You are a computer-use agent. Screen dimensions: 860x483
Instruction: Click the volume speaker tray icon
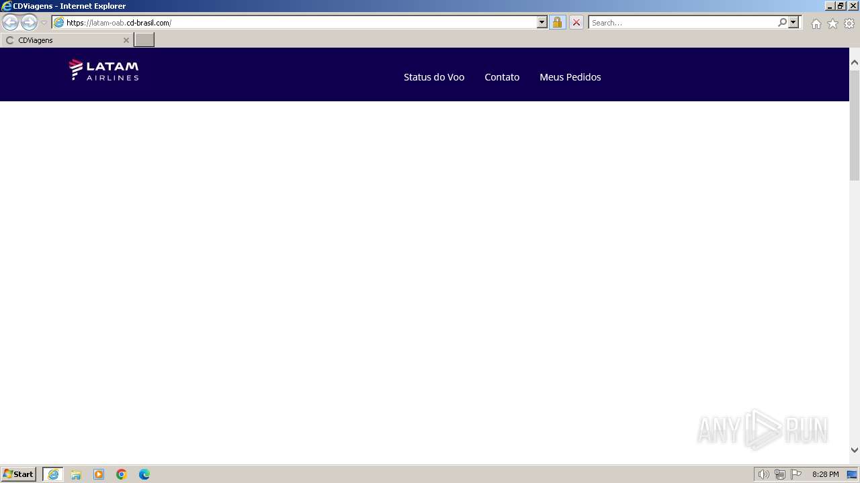click(x=763, y=474)
